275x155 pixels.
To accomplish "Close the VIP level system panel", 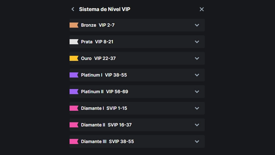I will click(202, 9).
